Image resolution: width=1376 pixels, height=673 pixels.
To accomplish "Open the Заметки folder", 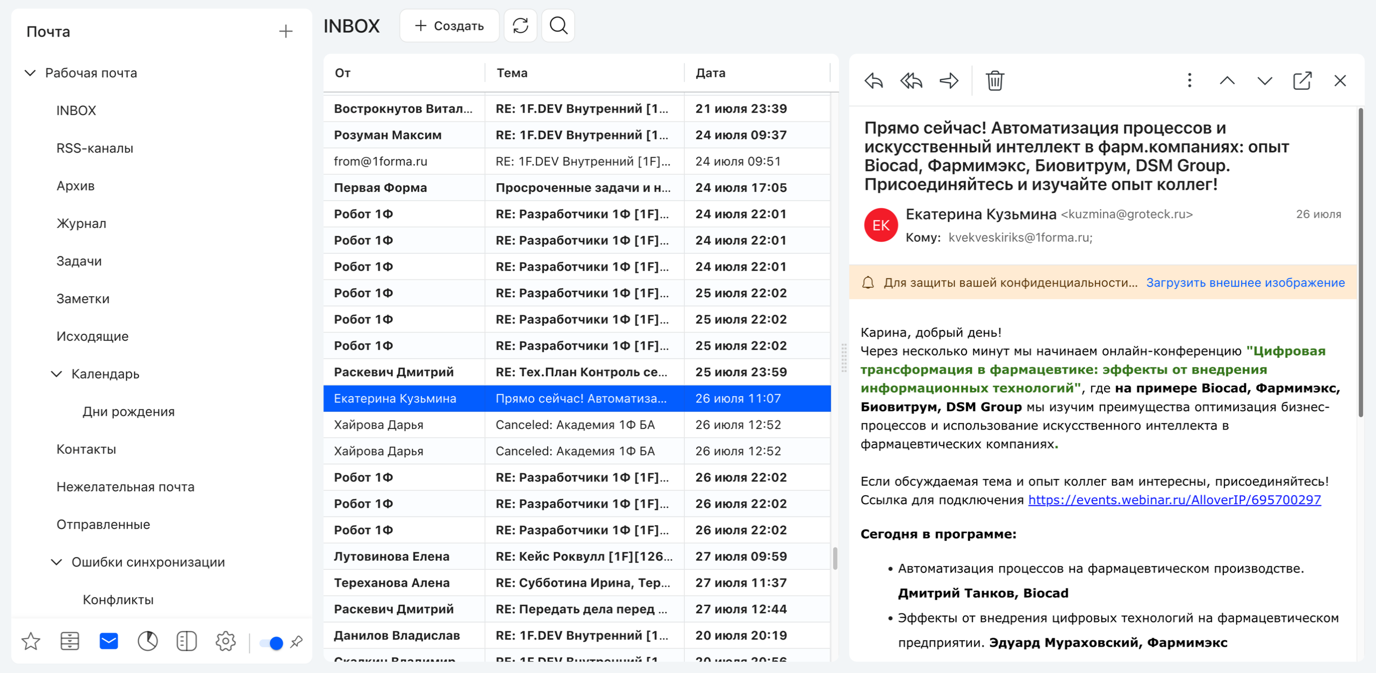I will pos(83,298).
